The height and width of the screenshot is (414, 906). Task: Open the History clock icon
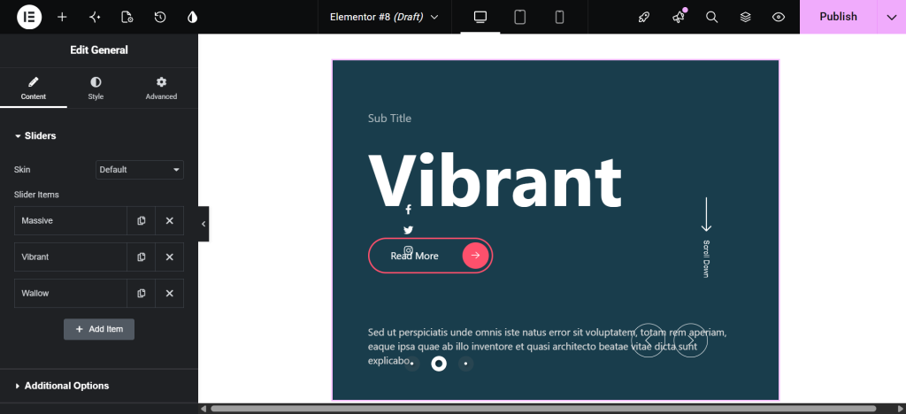click(x=160, y=17)
